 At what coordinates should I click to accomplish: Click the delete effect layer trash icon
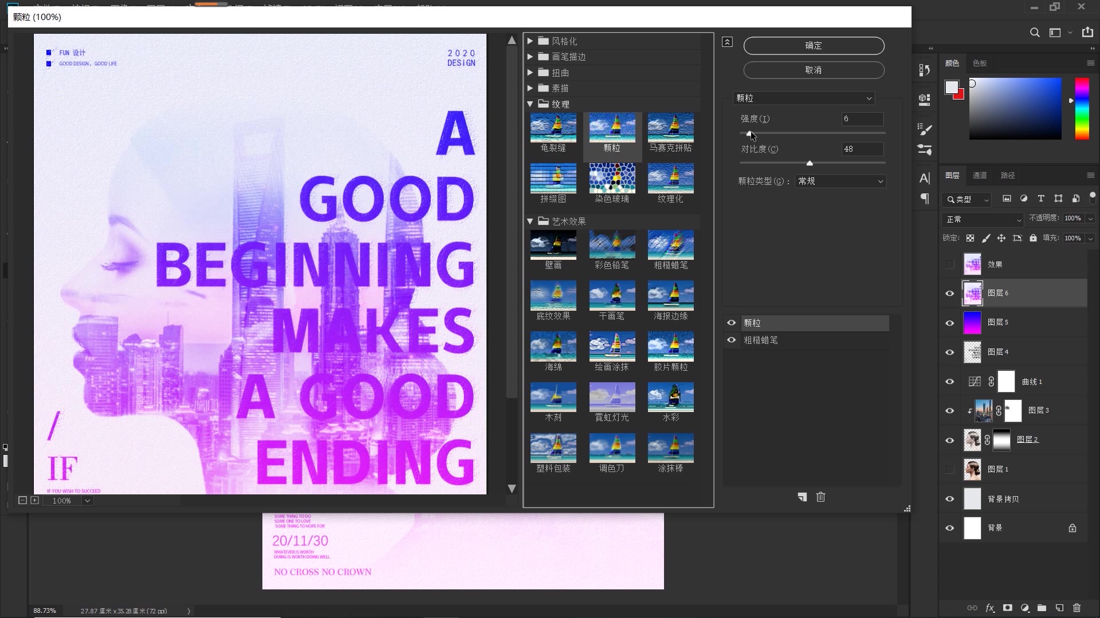pyautogui.click(x=820, y=497)
